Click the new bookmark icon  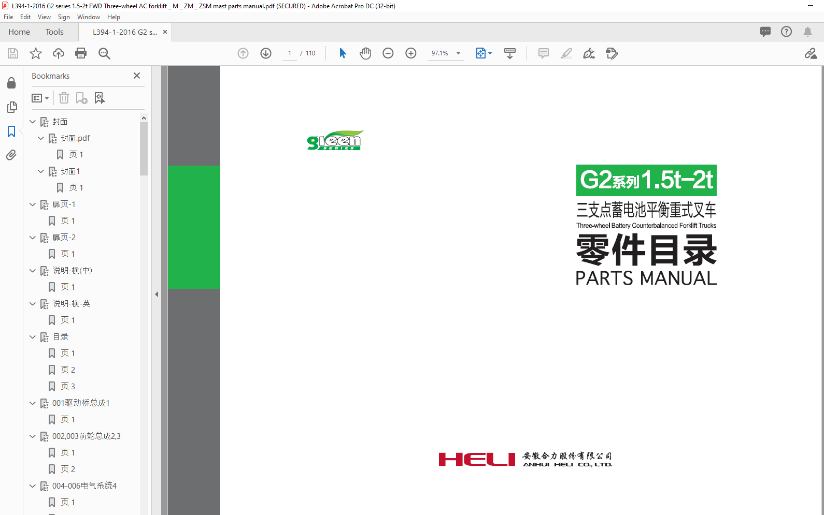point(81,98)
